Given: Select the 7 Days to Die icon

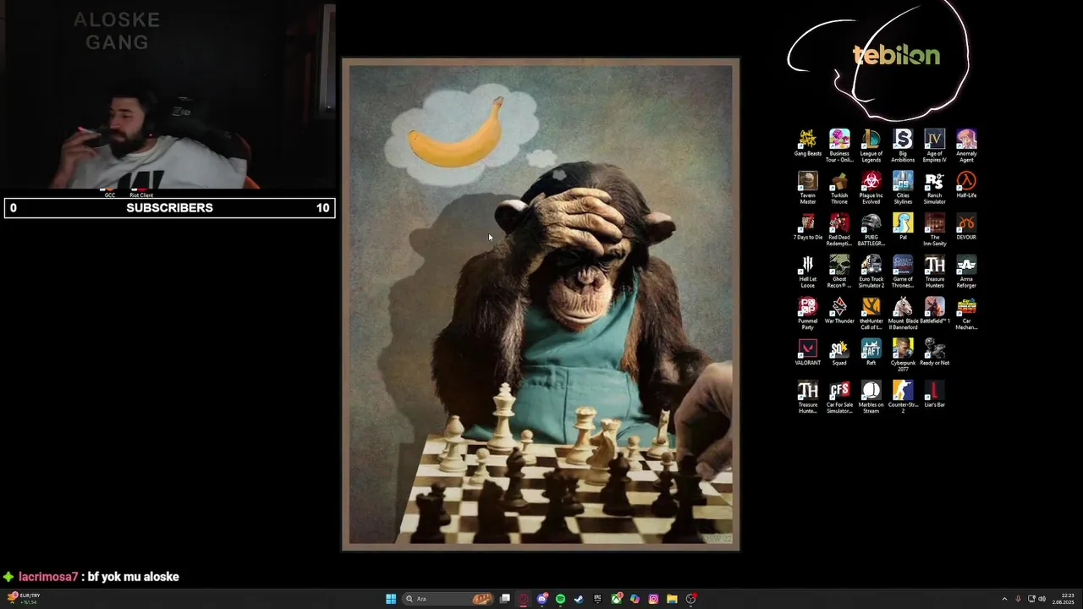Looking at the screenshot, I should tap(807, 227).
